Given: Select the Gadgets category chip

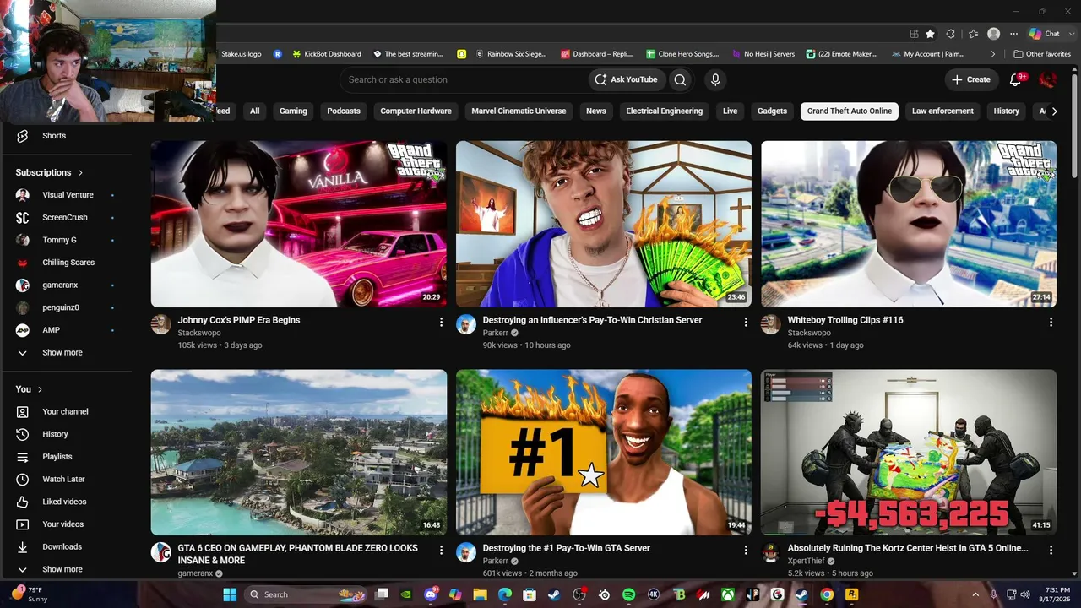Looking at the screenshot, I should pos(772,111).
